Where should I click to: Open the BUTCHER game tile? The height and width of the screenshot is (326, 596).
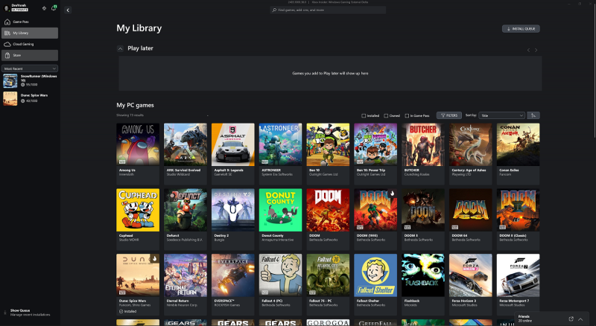coord(423,154)
